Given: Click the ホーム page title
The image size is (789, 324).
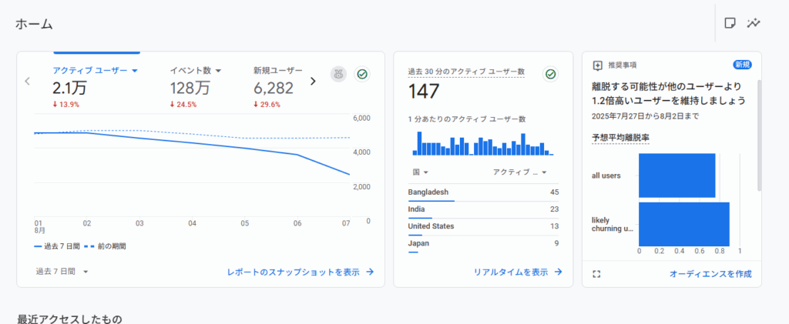Looking at the screenshot, I should 34,24.
